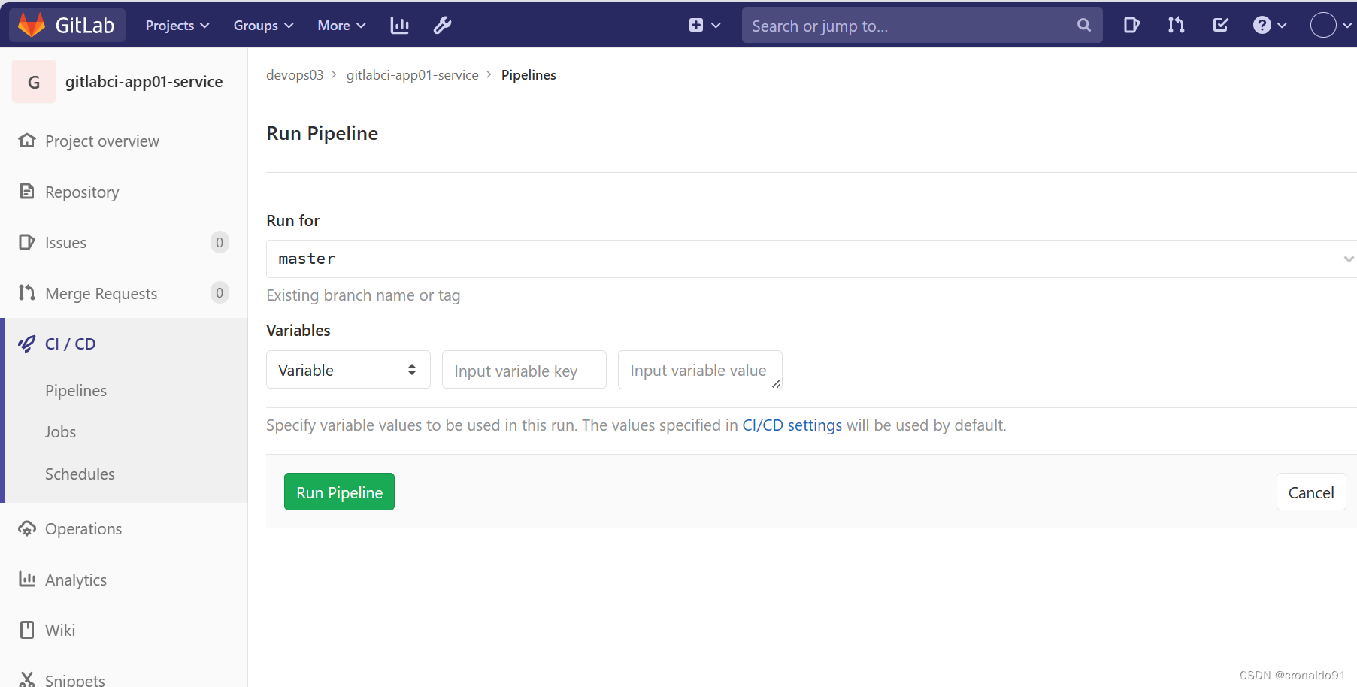Focus the Input variable key field
This screenshot has width=1357, height=687.
click(x=524, y=370)
